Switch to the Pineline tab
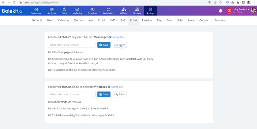The image size is (257, 129). click(147, 20)
